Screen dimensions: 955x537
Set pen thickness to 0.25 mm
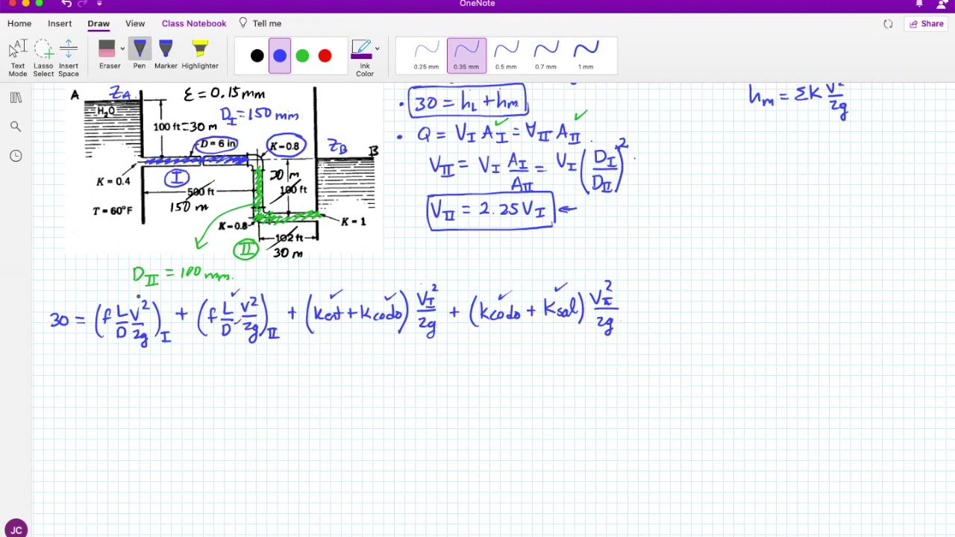pyautogui.click(x=426, y=56)
